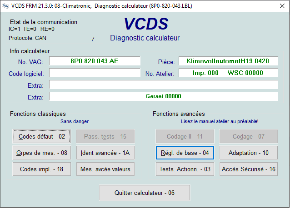
Task: Click the Extra field showing Geraet 00000
Action: [x=164, y=96]
